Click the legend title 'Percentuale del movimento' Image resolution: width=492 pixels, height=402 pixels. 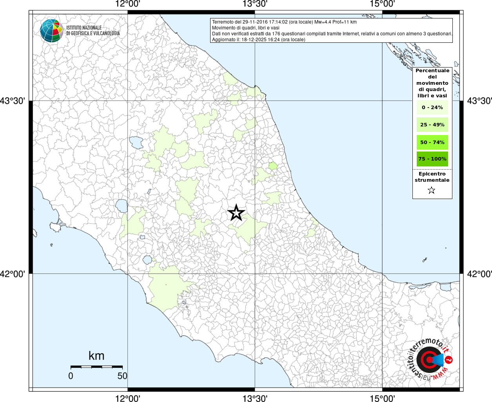(432, 83)
